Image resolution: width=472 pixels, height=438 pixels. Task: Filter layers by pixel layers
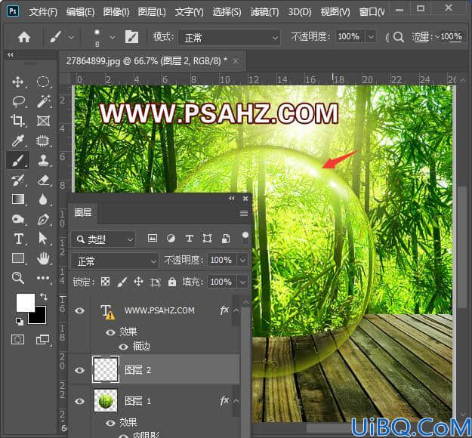tap(153, 239)
